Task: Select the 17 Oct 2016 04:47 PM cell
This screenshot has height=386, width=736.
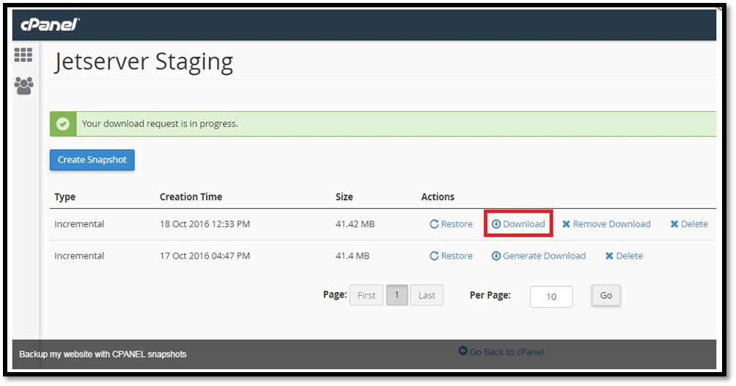Action: pos(205,256)
